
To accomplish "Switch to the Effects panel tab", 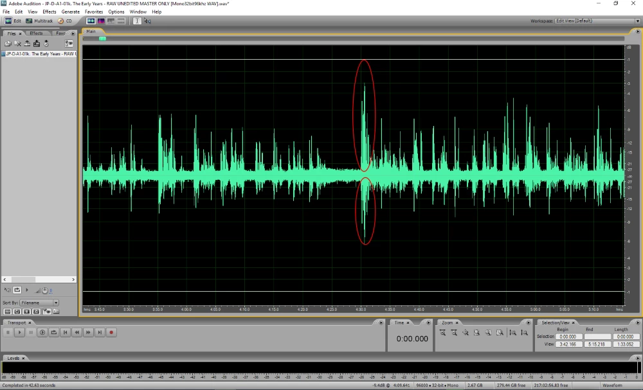I will (x=36, y=33).
